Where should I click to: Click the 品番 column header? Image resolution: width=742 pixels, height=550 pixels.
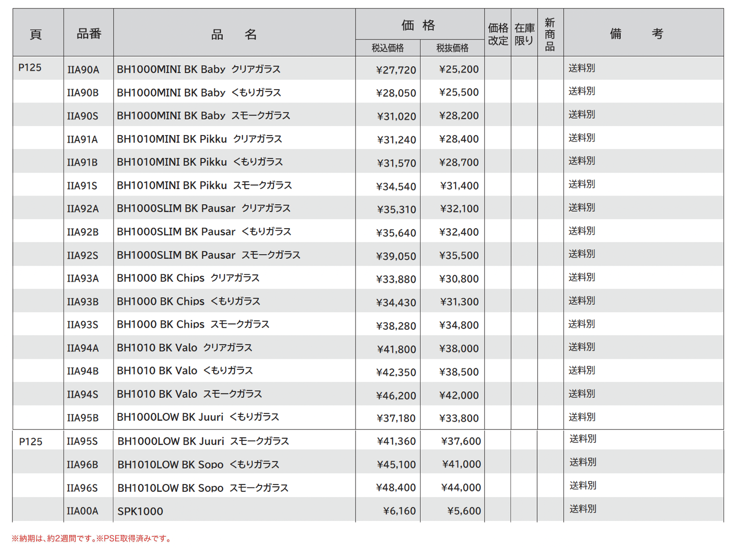89,34
